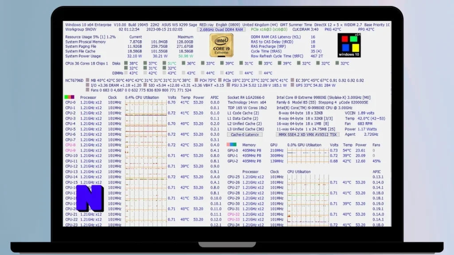Click the CPU-30 row label
454x255 pixels.
(x=233, y=204)
